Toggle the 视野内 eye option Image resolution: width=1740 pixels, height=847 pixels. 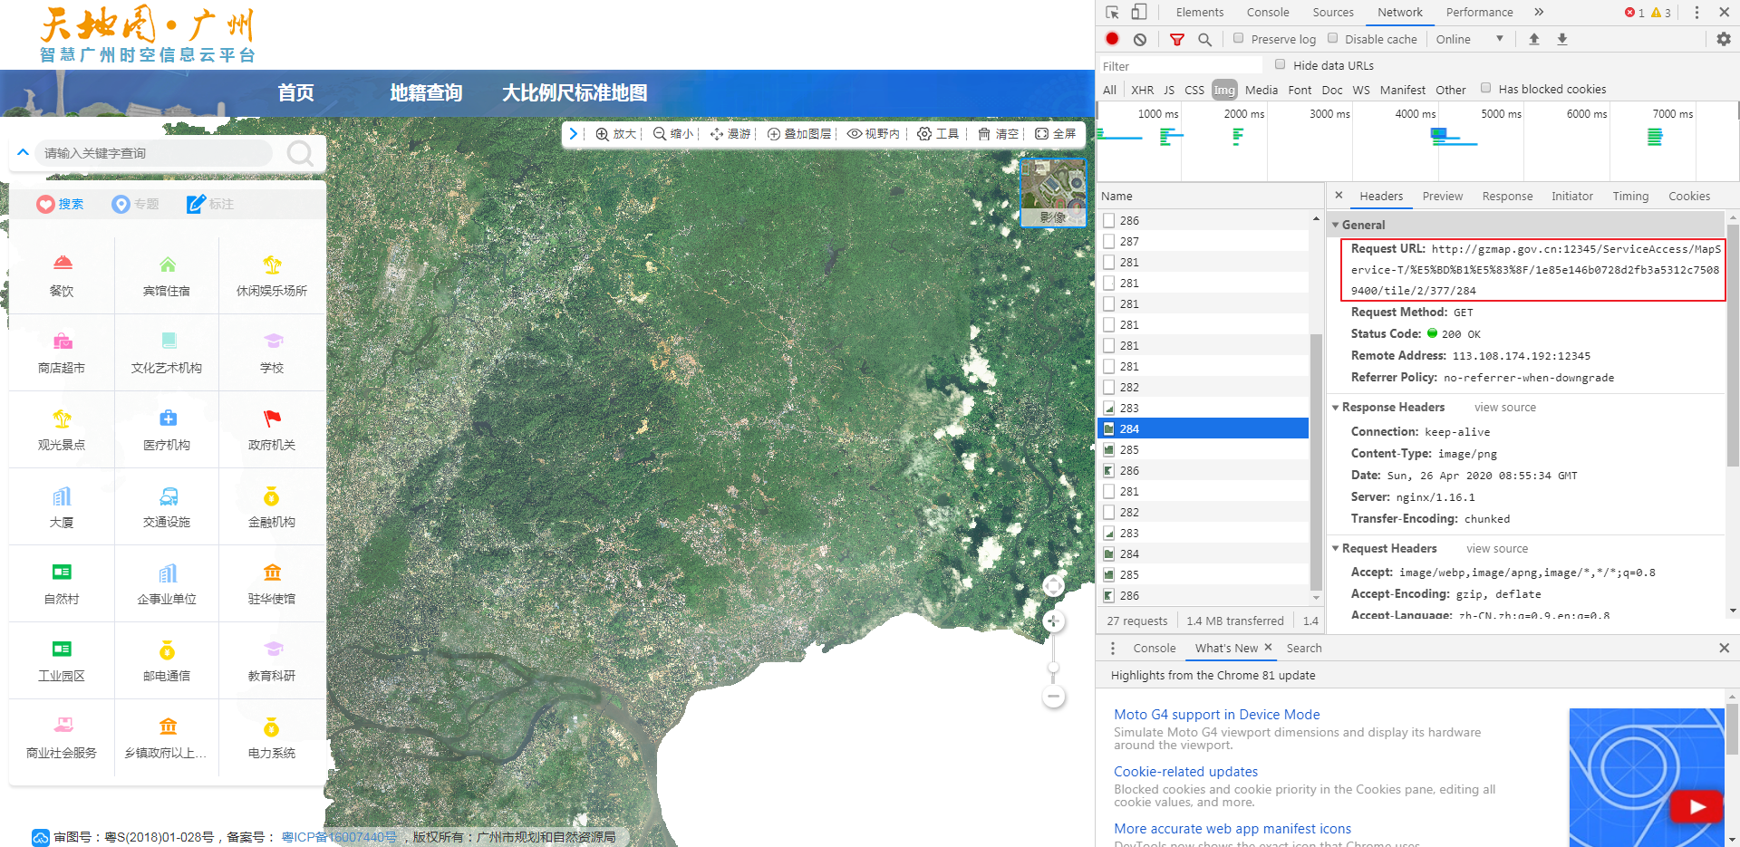tap(874, 134)
